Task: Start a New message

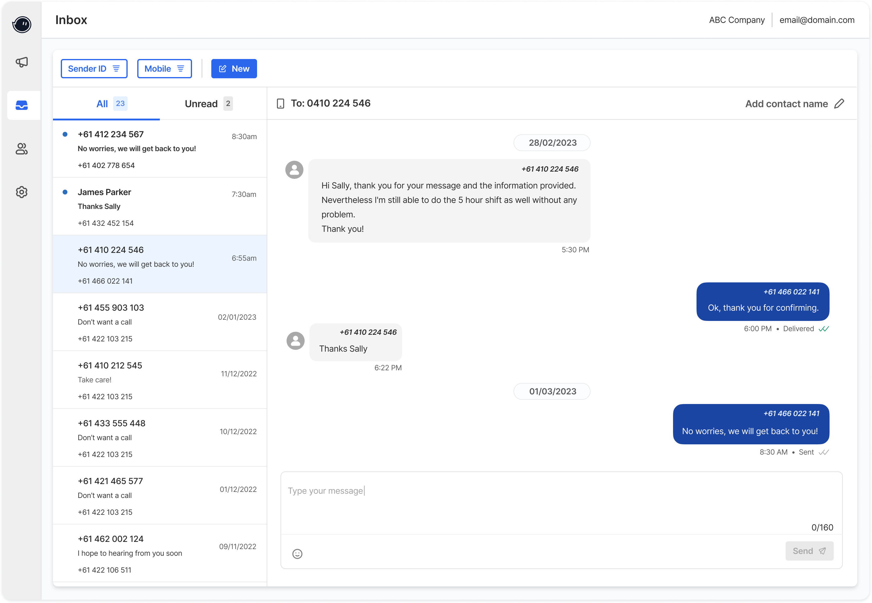Action: point(234,68)
